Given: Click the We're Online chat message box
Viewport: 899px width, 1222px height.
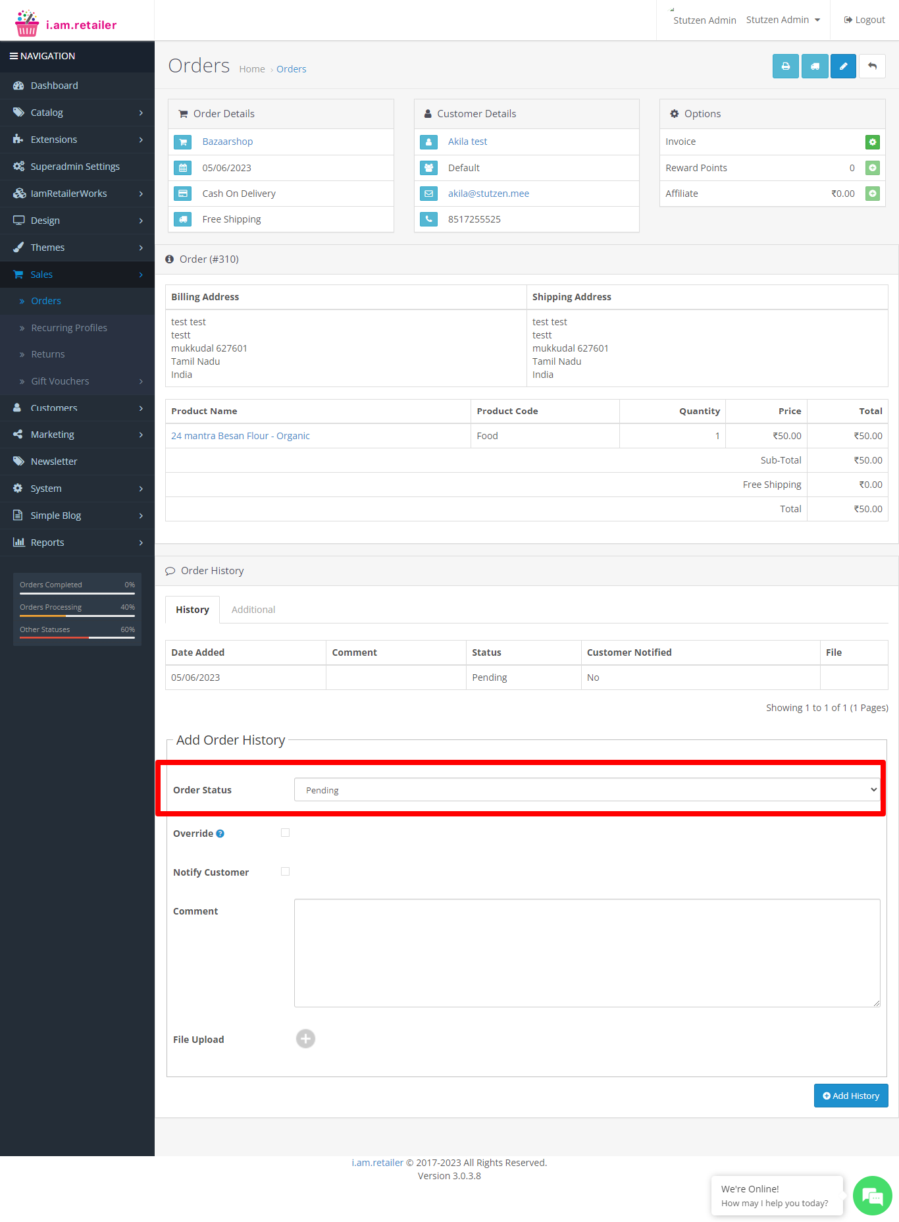Looking at the screenshot, I should pyautogui.click(x=777, y=1196).
